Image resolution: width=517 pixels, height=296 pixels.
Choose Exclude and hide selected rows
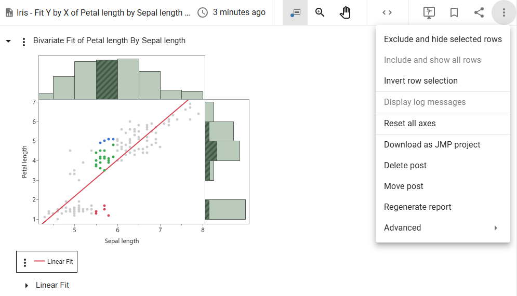pos(443,39)
